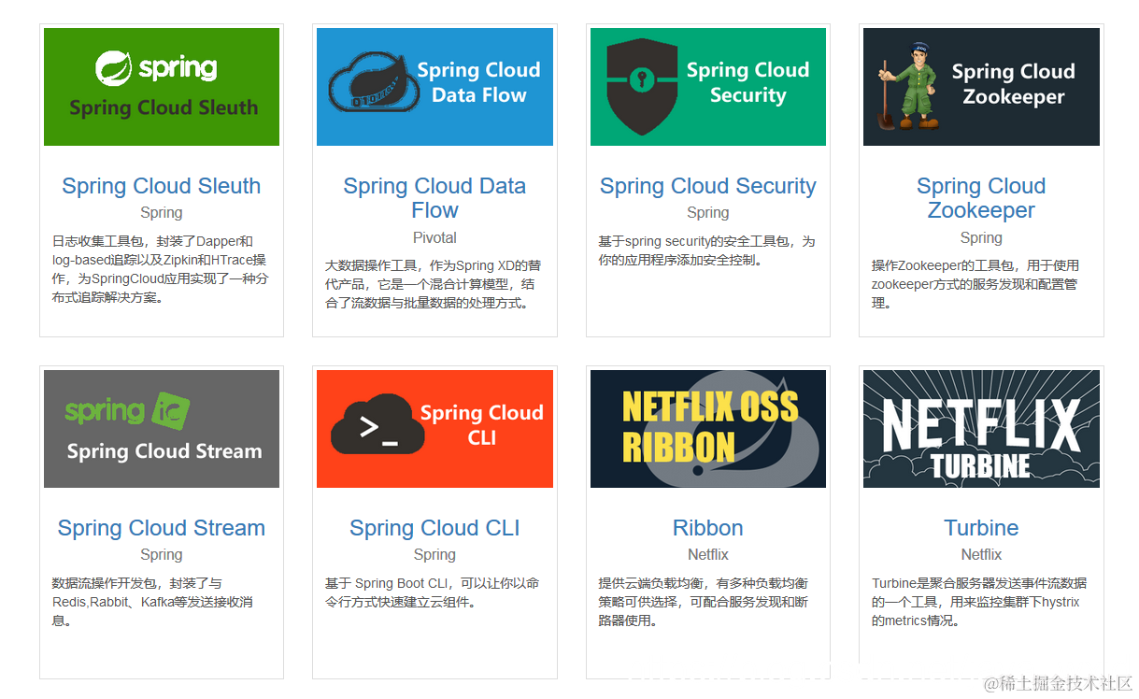1139x699 pixels.
Task: Open the Spring Cloud Security banner image
Action: pyautogui.click(x=708, y=87)
